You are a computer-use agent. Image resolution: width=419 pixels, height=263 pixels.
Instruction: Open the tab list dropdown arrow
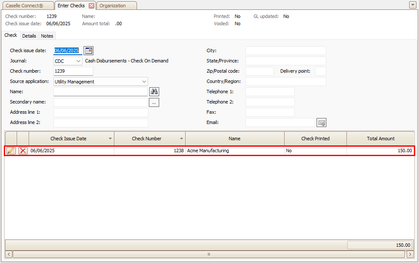pos(412,5)
